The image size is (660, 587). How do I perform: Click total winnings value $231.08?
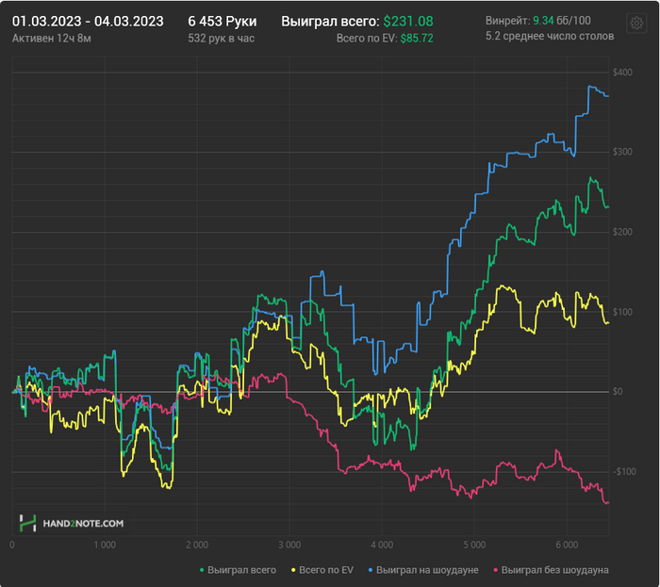(x=408, y=21)
